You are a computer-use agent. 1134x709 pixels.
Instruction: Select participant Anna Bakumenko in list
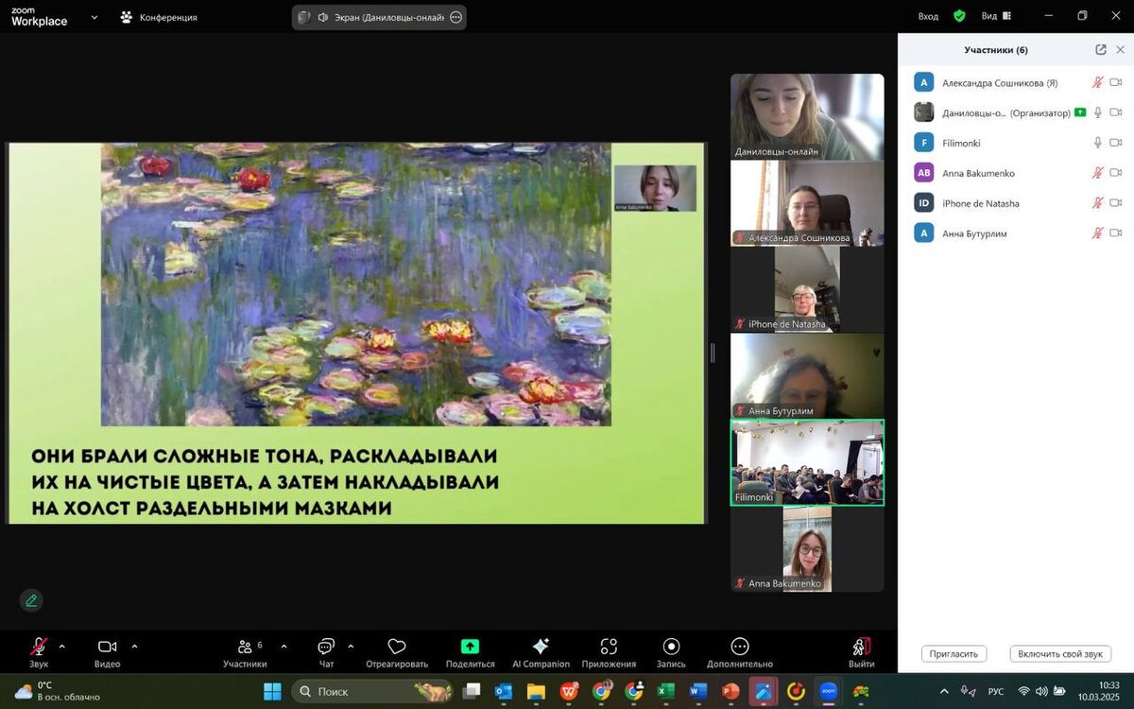(1016, 173)
